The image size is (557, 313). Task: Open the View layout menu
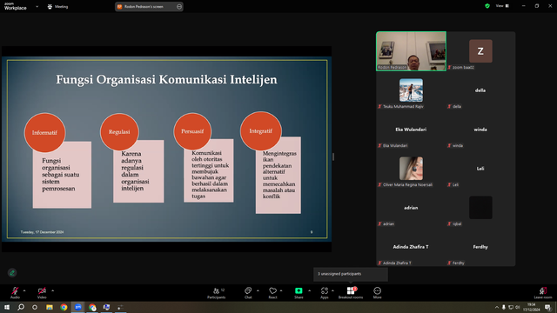tap(502, 6)
